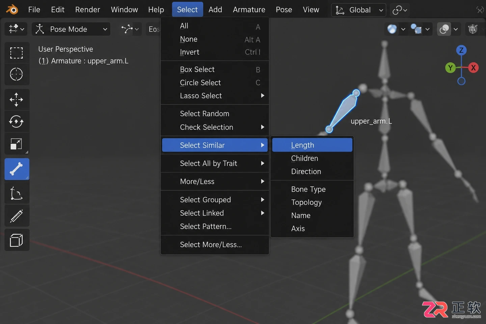Open the Pose Mode dropdown
Screen dimensions: 486x324
[x=71, y=29]
